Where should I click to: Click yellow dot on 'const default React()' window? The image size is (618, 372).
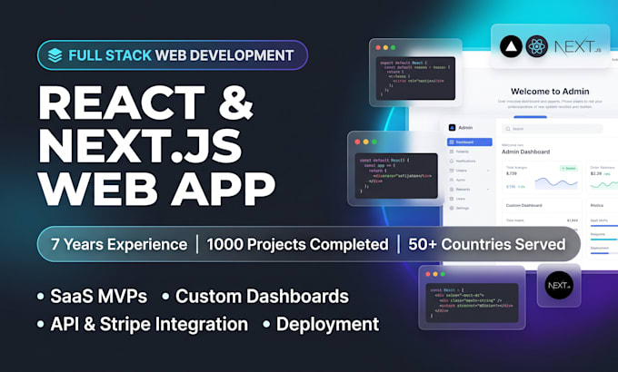point(365,142)
